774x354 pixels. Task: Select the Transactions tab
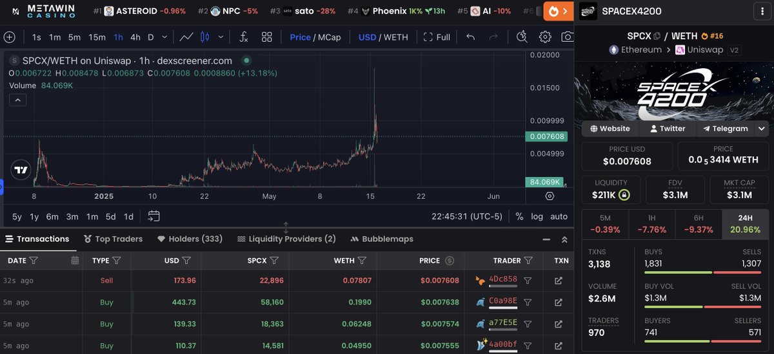tap(37, 239)
